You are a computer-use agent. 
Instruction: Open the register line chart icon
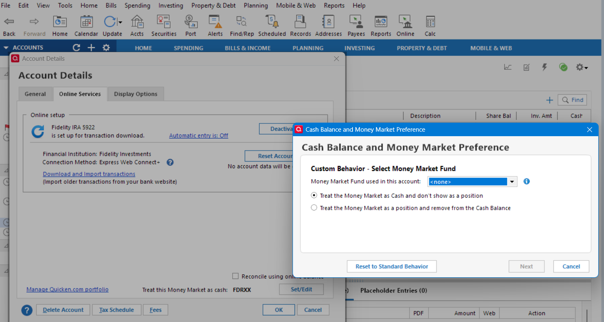(508, 67)
